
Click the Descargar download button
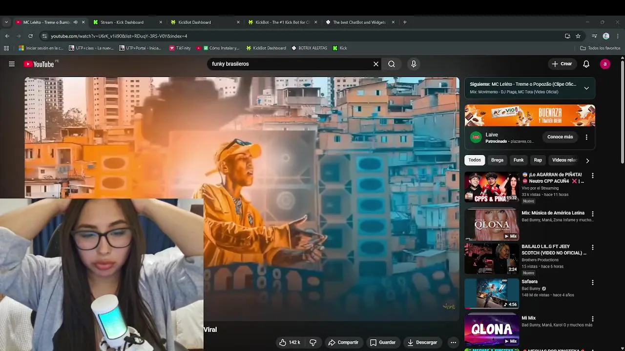[422, 342]
